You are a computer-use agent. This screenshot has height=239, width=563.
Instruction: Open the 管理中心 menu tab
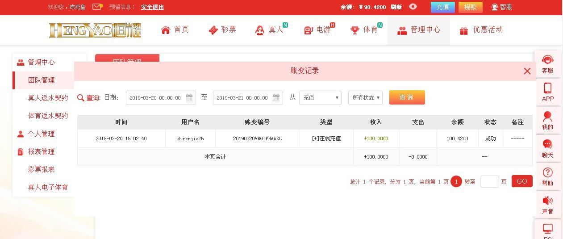[419, 30]
